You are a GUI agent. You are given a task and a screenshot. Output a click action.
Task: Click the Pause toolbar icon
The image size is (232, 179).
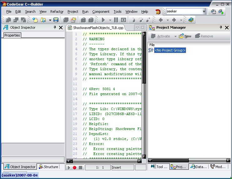116,20
